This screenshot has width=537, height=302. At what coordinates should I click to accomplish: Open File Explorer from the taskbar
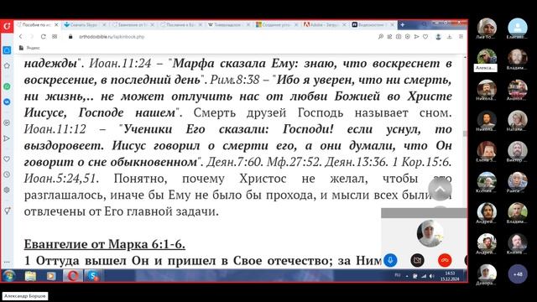pyautogui.click(x=30, y=276)
